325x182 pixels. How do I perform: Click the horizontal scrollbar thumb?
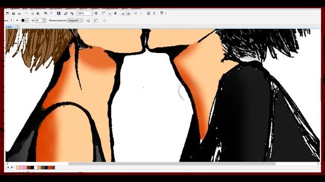(172, 164)
